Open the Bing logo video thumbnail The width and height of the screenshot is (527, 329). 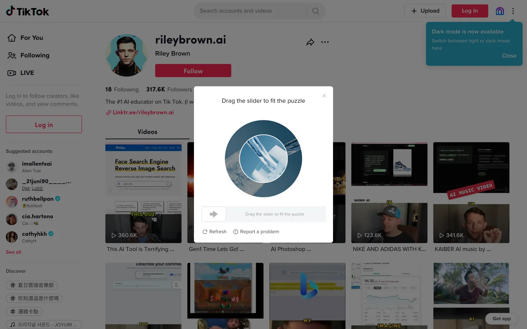307,296
